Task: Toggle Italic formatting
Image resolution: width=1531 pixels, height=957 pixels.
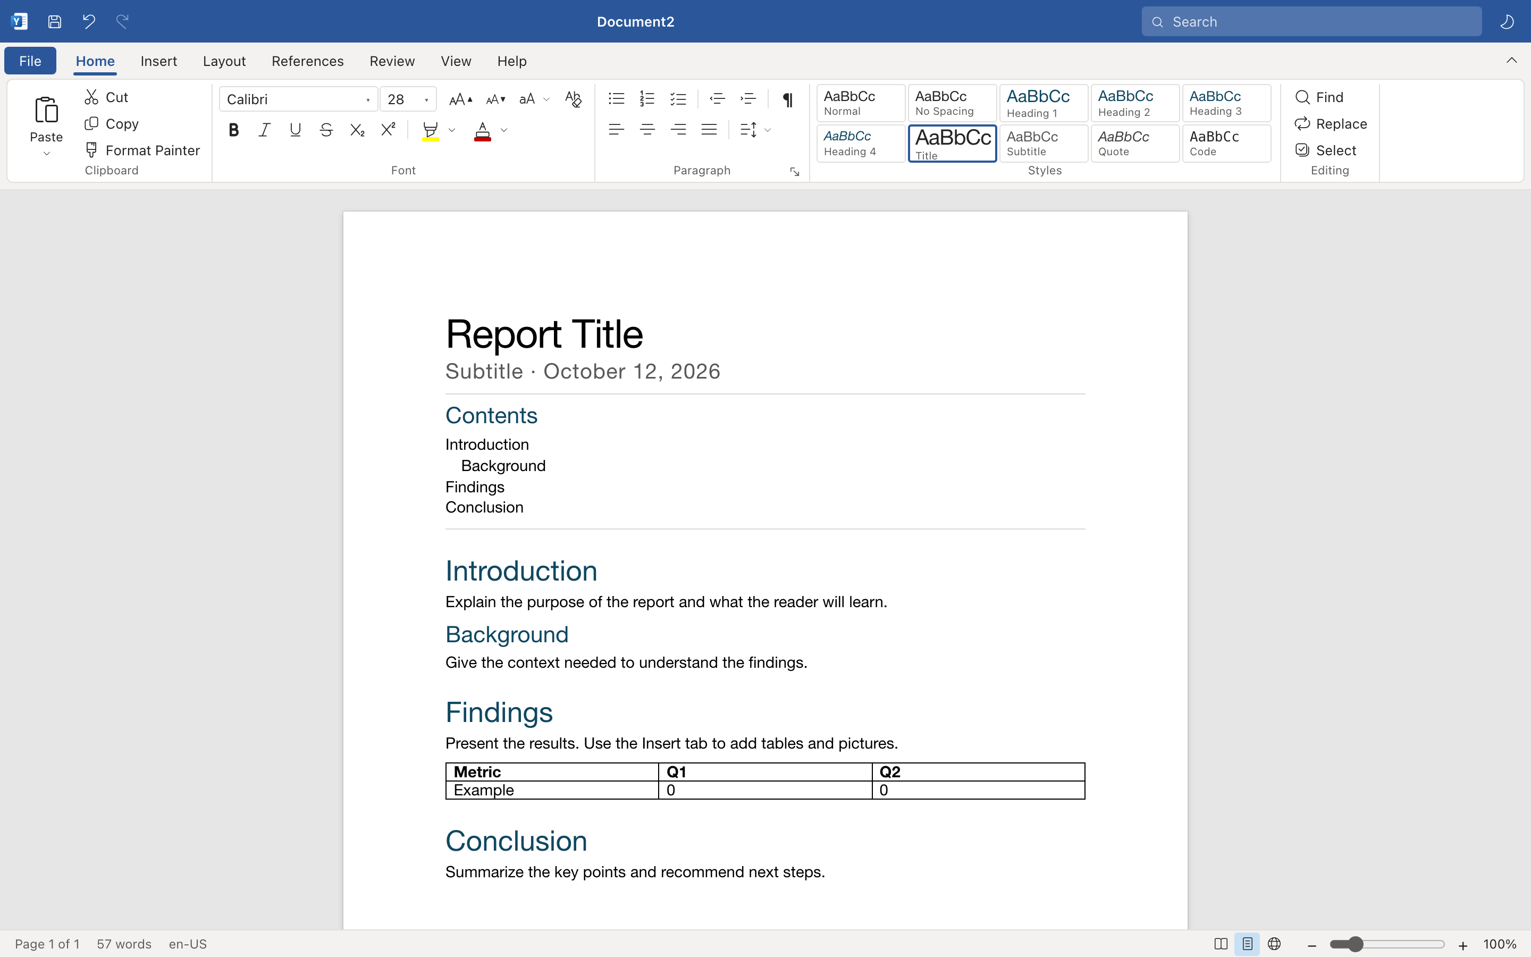Action: (x=264, y=130)
